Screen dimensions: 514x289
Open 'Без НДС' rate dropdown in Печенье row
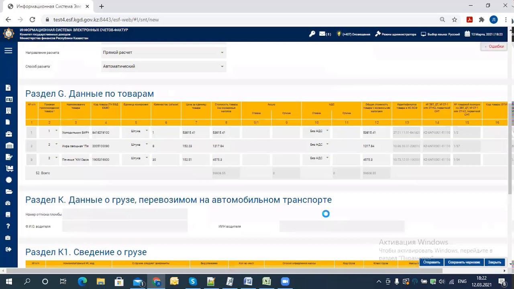click(x=316, y=158)
